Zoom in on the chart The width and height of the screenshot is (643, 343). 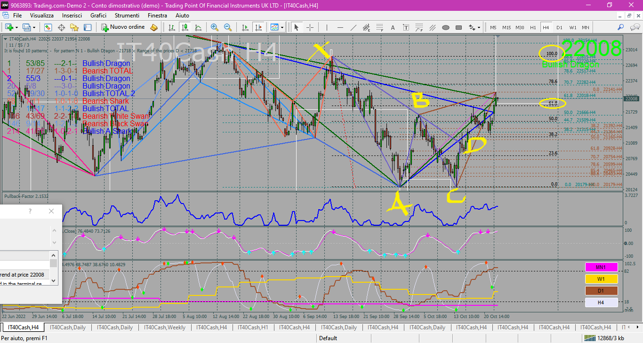pos(215,27)
